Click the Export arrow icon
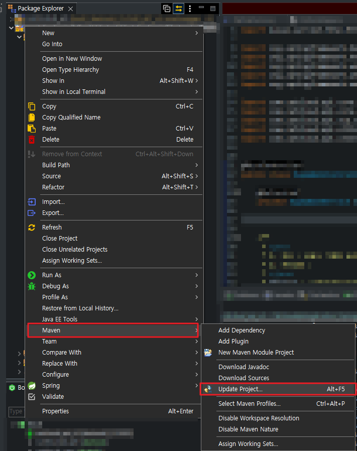The width and height of the screenshot is (357, 451). [x=32, y=213]
